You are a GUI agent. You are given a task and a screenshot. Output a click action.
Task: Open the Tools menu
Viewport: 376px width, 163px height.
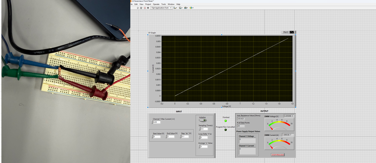(164, 4)
